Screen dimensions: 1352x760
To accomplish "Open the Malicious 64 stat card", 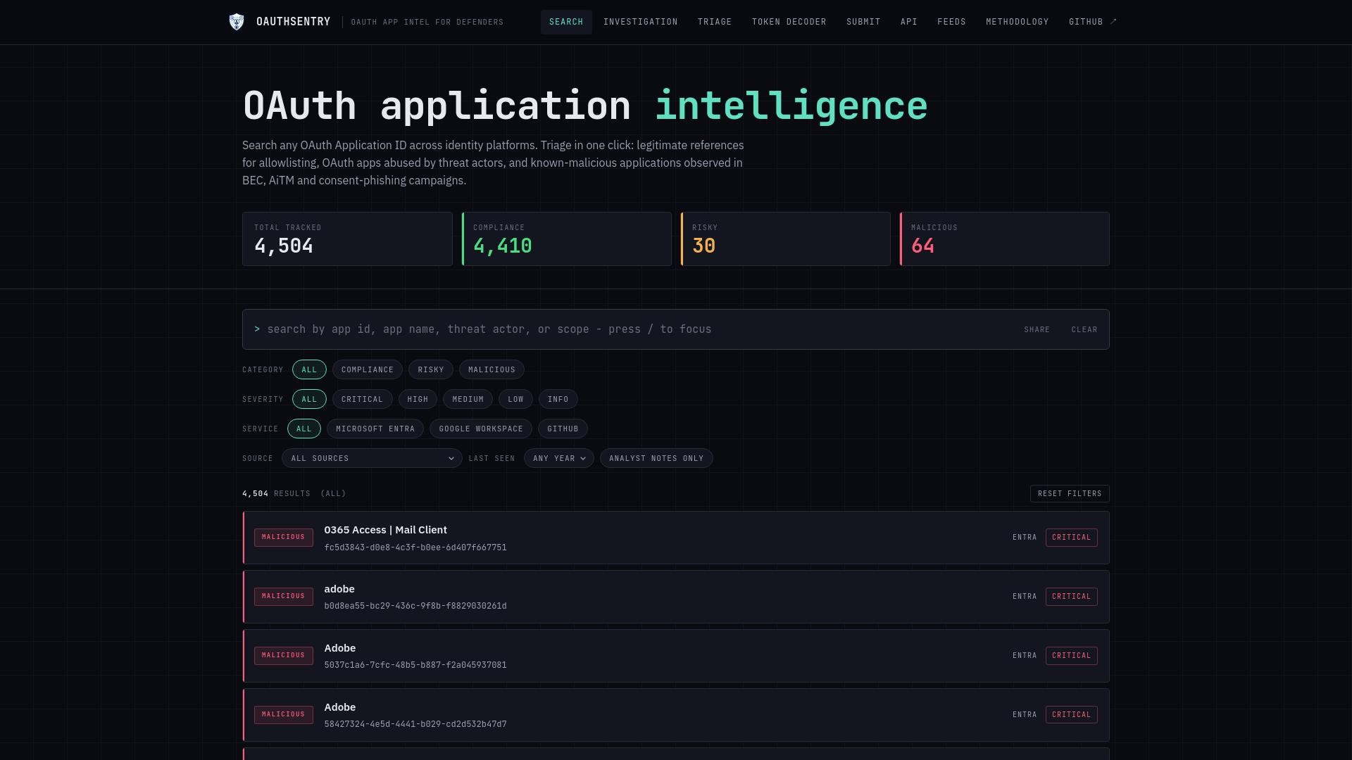I will [1004, 239].
